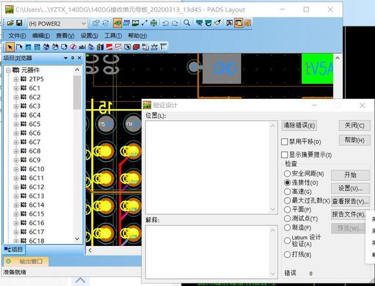375x286 pixels.
Task: Click the PADS Router link icon
Action: coord(248,23)
